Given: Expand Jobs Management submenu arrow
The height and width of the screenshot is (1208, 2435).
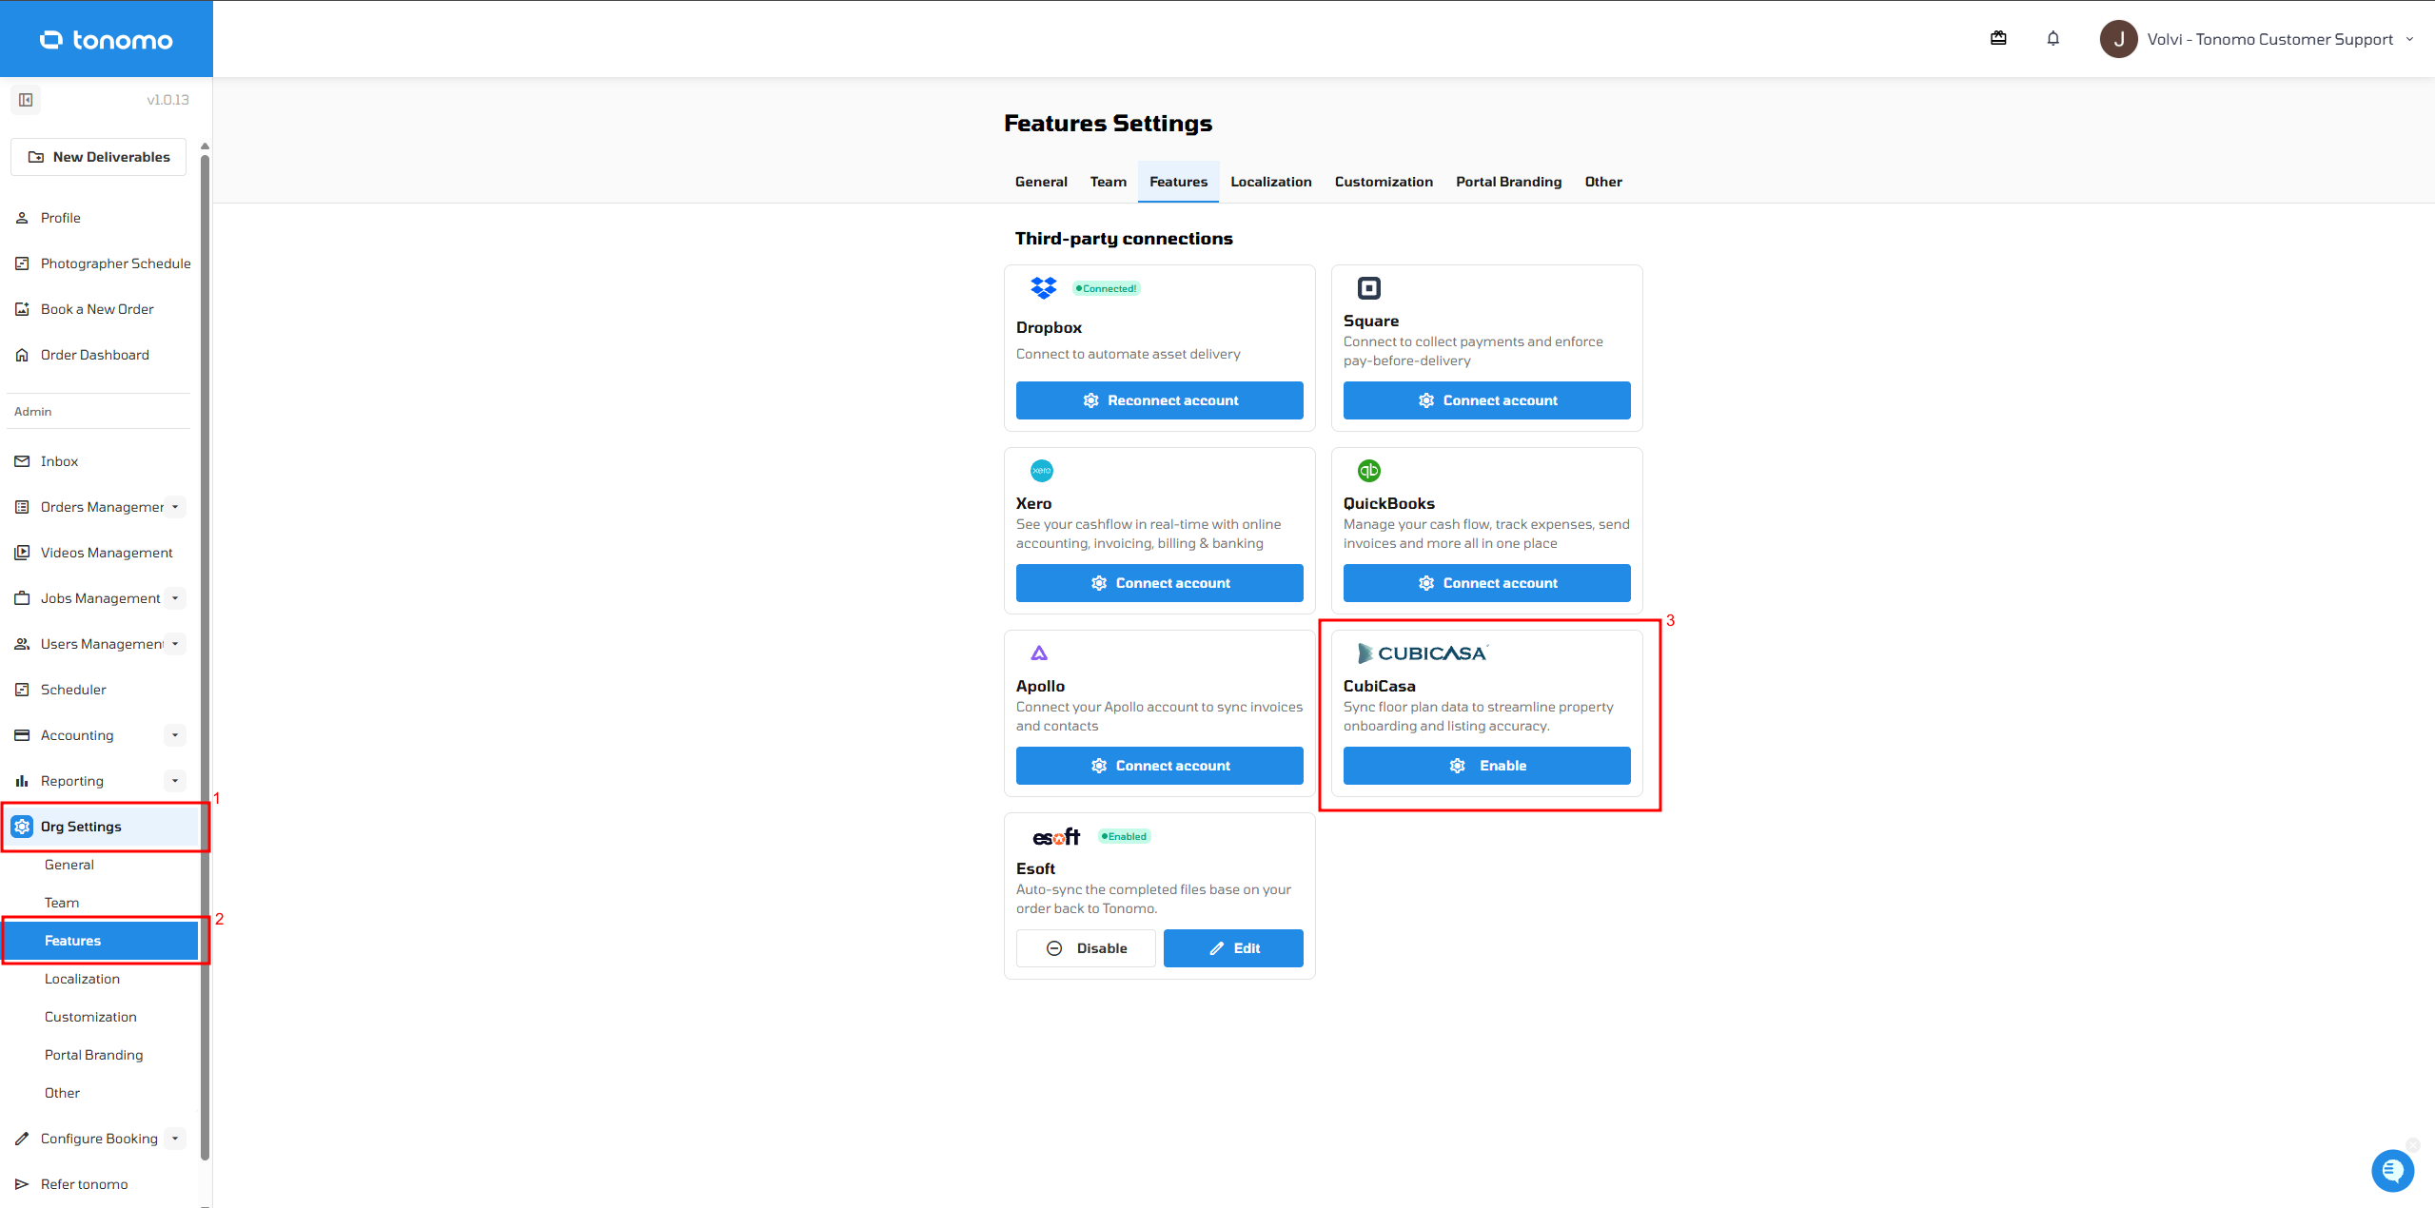Looking at the screenshot, I should pyautogui.click(x=175, y=598).
